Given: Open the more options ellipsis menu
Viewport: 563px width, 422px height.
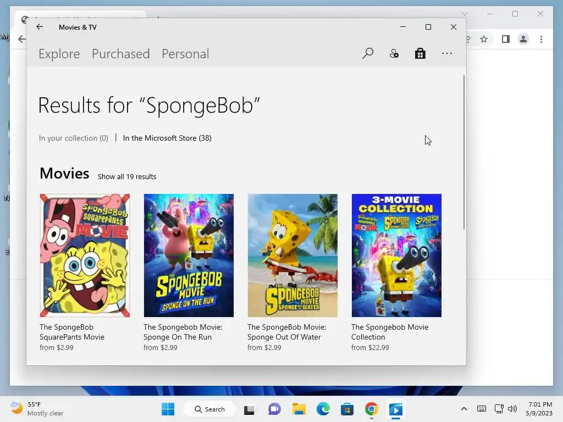Looking at the screenshot, I should (x=446, y=53).
